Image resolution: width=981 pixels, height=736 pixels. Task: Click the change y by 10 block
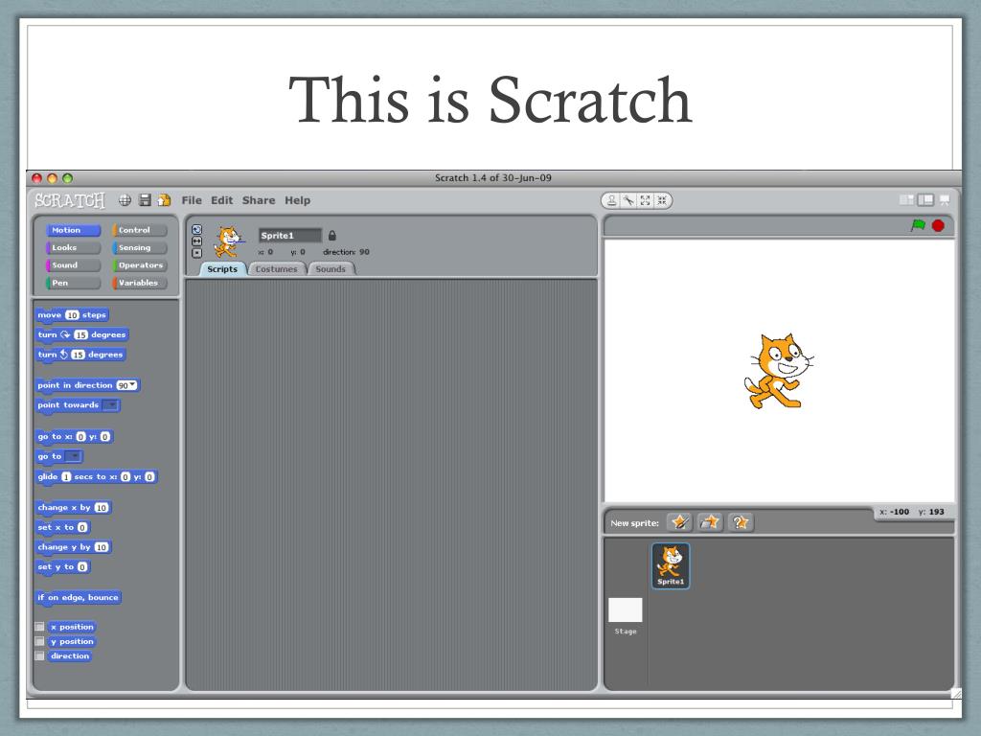click(x=73, y=547)
